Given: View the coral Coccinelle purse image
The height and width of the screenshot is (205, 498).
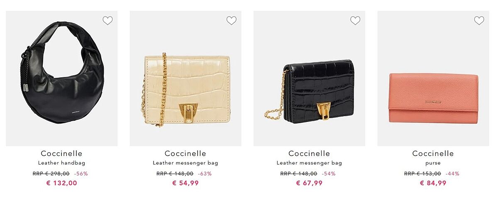Looking at the screenshot, I should click(x=433, y=79).
